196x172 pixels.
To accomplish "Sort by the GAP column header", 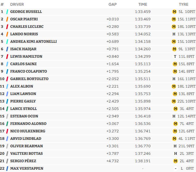I will 112,4.
